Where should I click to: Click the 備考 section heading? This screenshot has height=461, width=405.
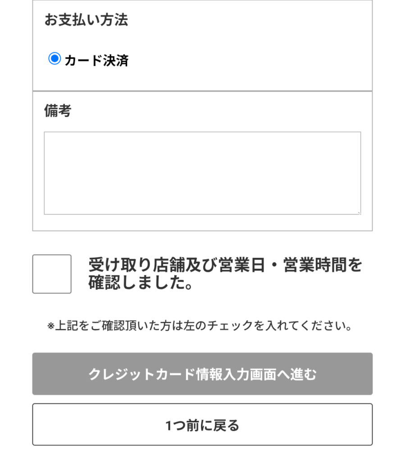coord(58,111)
